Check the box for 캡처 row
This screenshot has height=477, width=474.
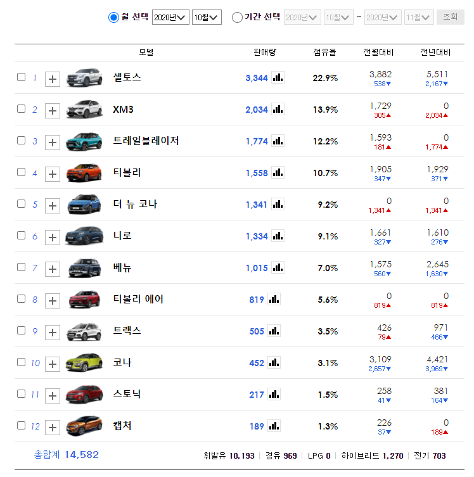21,425
